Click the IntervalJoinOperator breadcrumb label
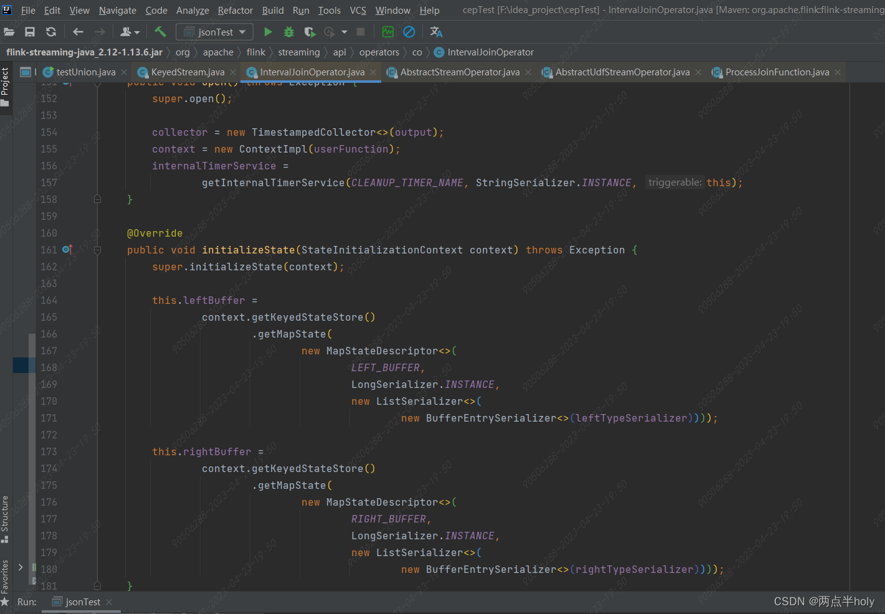 (x=491, y=52)
